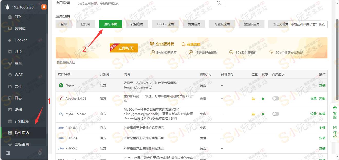Click the calendar icon beside 计划任务
This screenshot has height=160, width=339.
click(x=10, y=121)
